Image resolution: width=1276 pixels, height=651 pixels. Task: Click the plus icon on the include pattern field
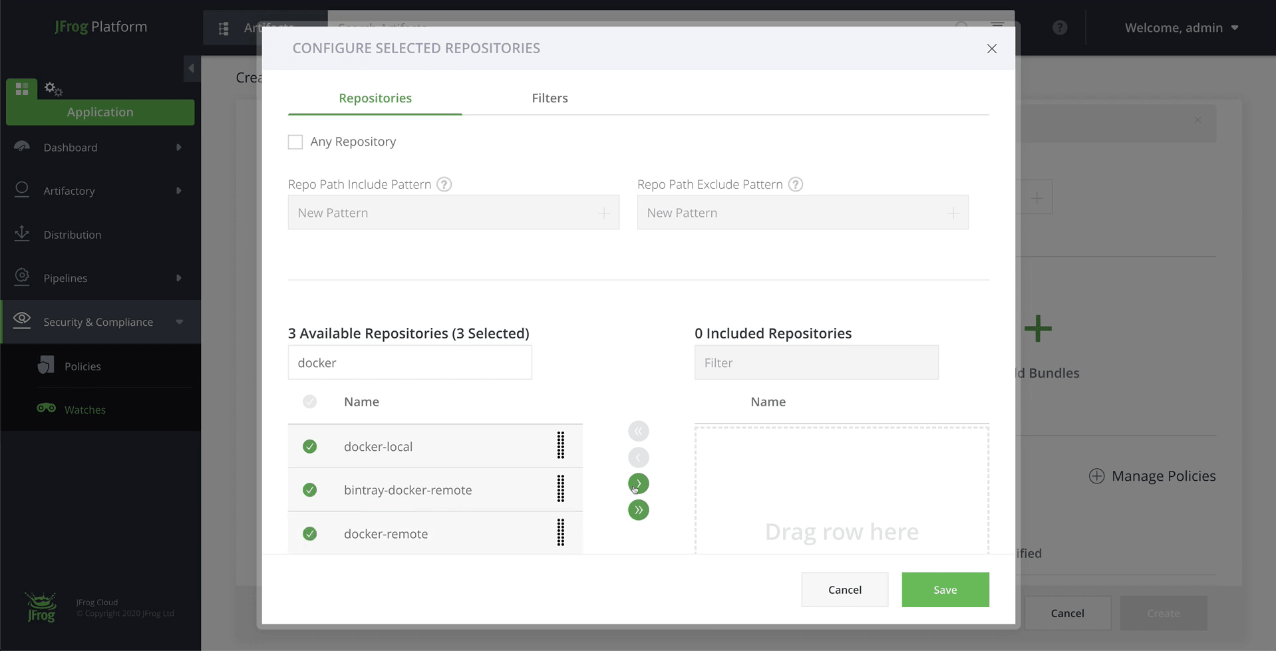point(603,212)
